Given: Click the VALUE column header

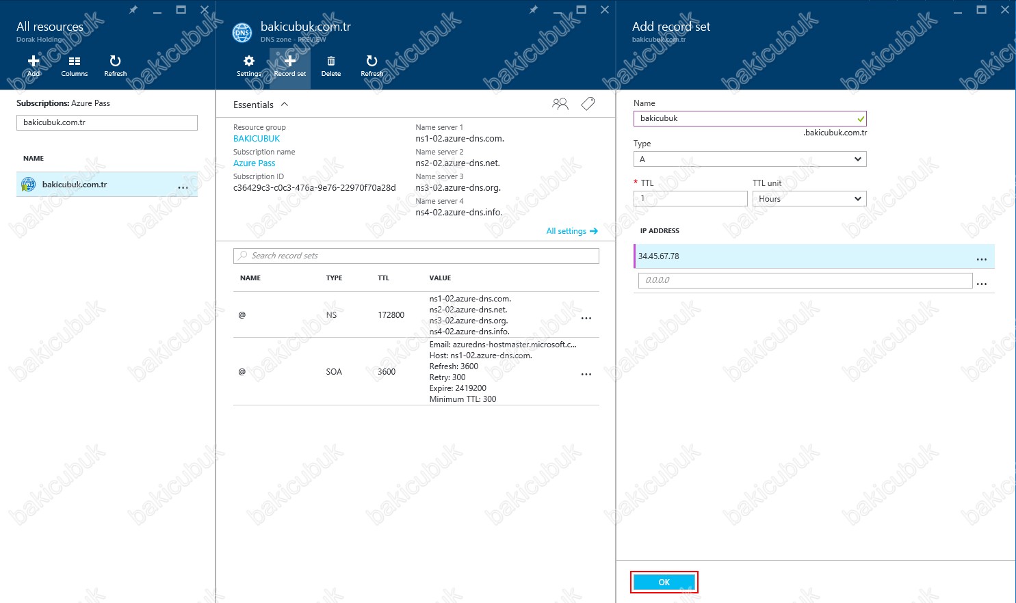Looking at the screenshot, I should (440, 278).
